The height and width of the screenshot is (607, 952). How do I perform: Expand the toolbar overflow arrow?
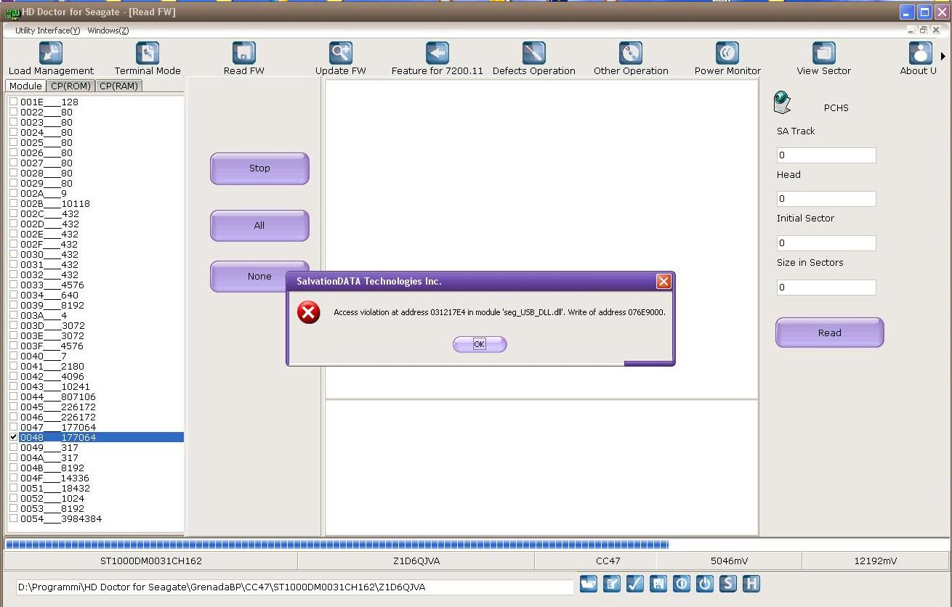click(943, 56)
